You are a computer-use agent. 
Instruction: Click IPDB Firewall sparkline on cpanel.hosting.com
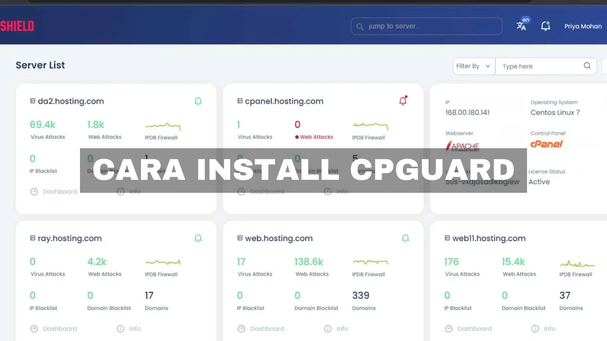click(371, 126)
